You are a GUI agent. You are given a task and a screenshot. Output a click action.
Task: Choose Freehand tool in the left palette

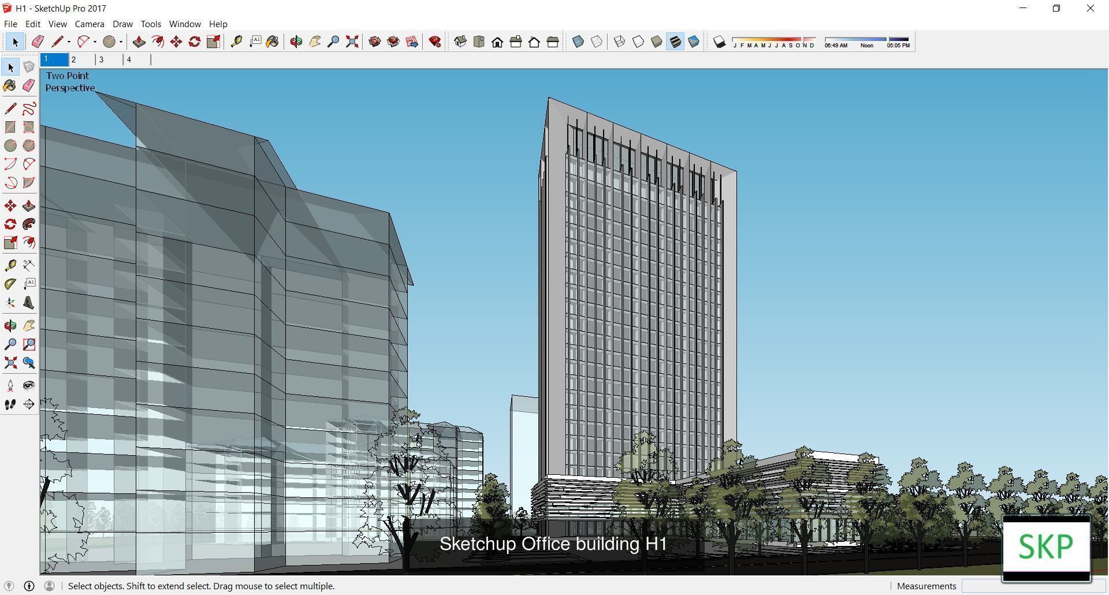tap(29, 109)
